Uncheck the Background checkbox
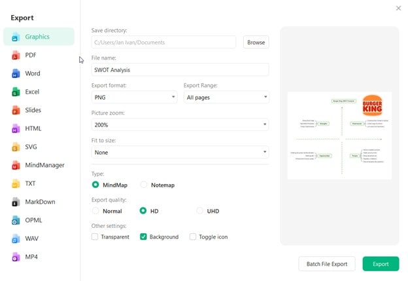The image size is (408, 281). [x=143, y=237]
